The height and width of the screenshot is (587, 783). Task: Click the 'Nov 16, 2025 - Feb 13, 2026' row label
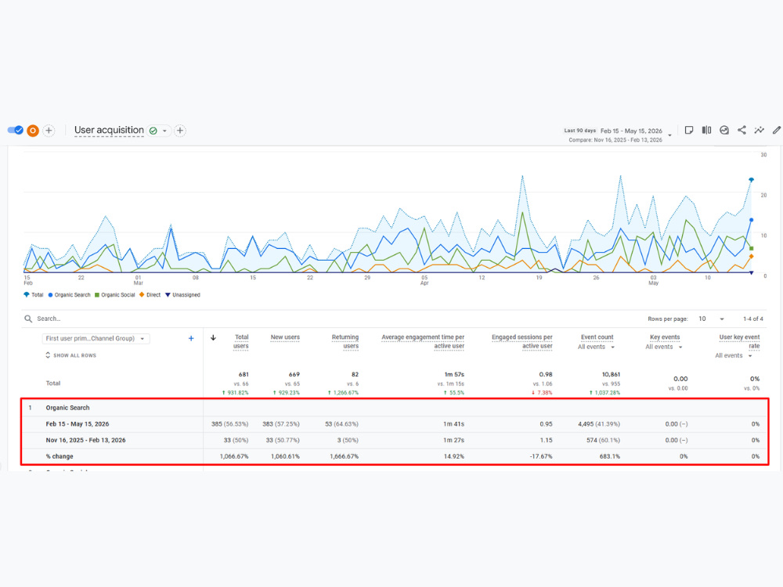[85, 440]
